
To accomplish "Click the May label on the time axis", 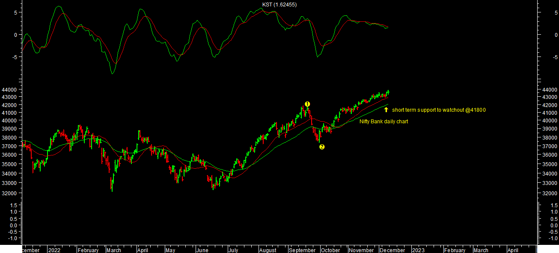I will pos(170,250).
